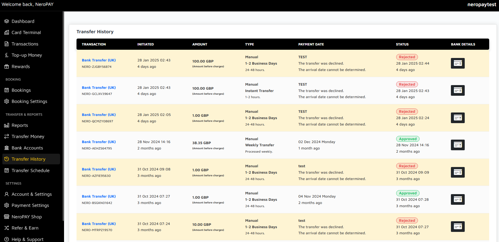Open Transactions in the sidebar

click(25, 44)
